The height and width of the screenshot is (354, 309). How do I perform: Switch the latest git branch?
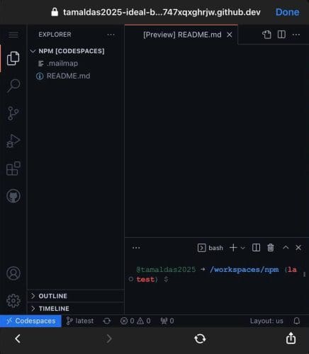[80, 321]
